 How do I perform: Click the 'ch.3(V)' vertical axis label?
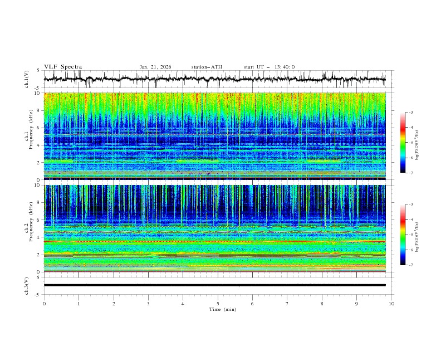coord(27,286)
